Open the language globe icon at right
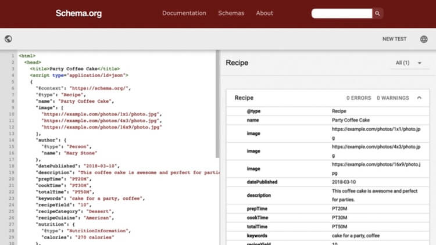This screenshot has height=245, width=436. coord(424,39)
